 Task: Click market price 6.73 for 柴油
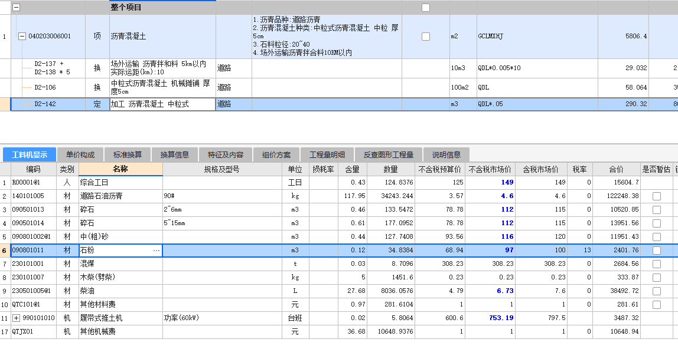click(490, 291)
